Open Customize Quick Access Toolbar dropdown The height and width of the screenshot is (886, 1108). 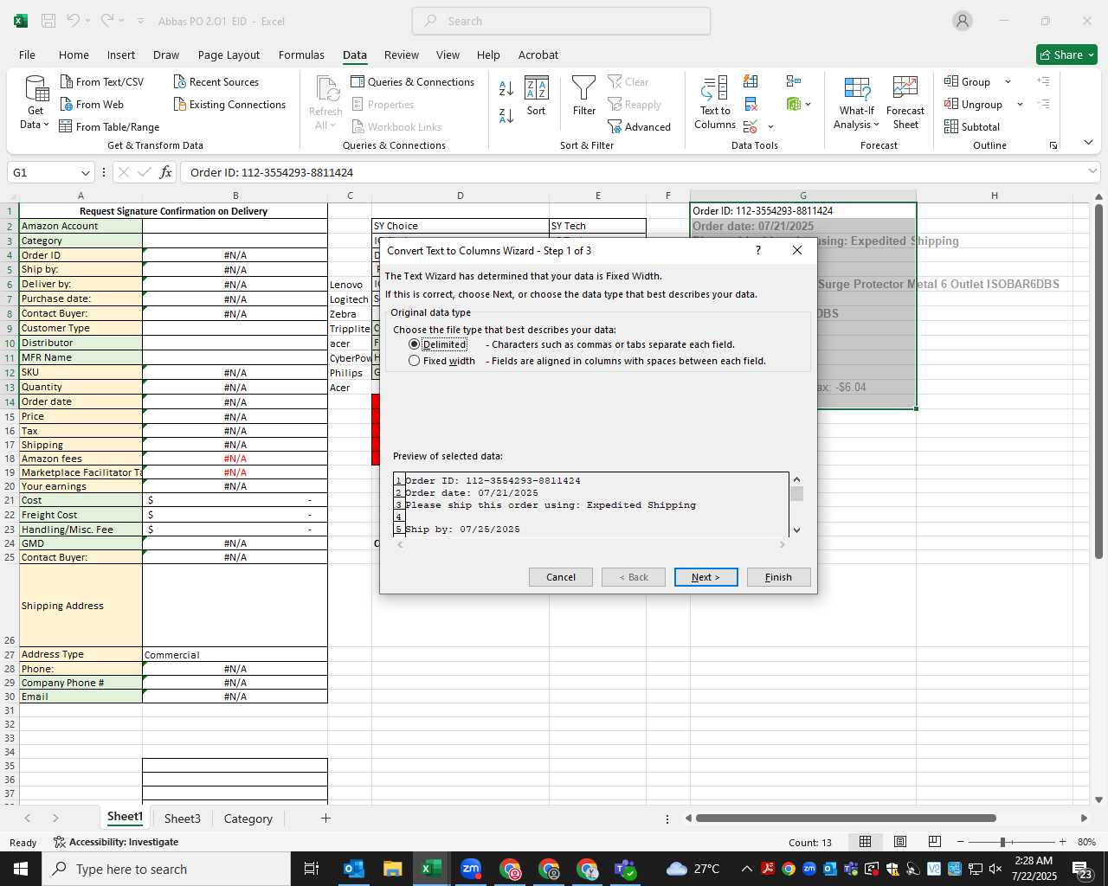(x=140, y=21)
